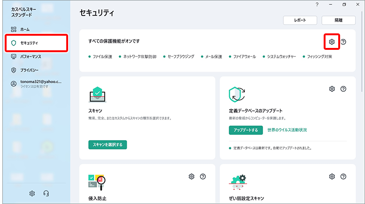The width and height of the screenshot is (365, 204).
Task: Click the database update shield icon
Action: click(237, 94)
